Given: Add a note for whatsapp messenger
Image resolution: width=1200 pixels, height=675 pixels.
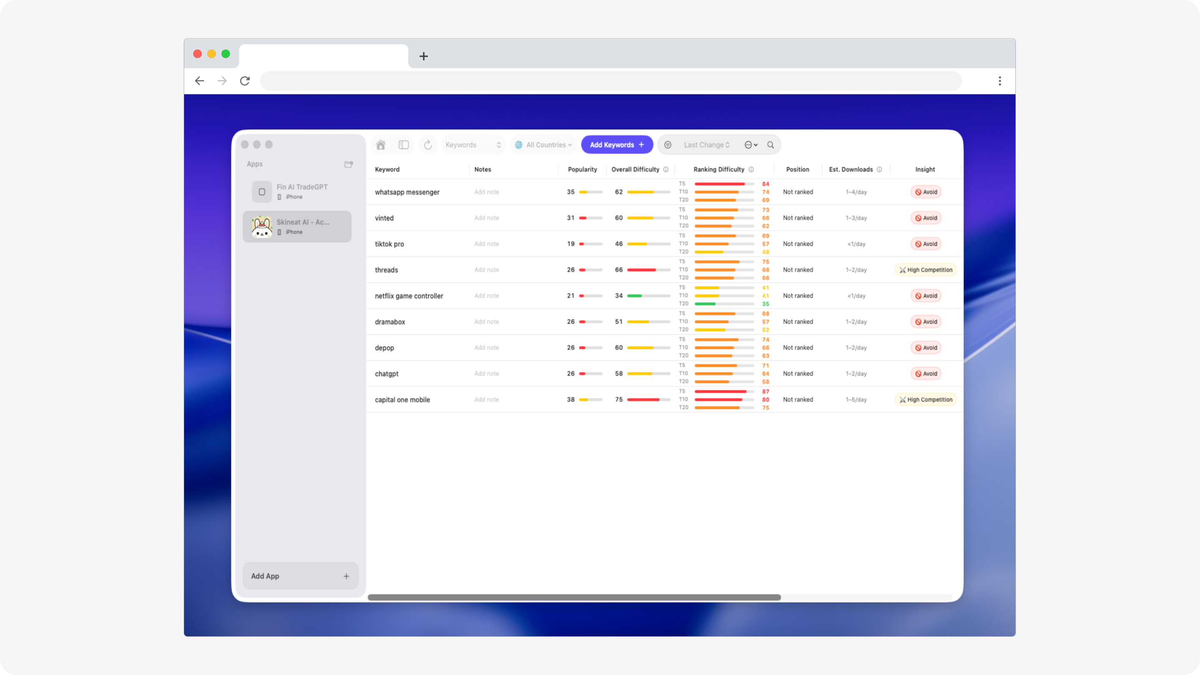Looking at the screenshot, I should coord(486,192).
